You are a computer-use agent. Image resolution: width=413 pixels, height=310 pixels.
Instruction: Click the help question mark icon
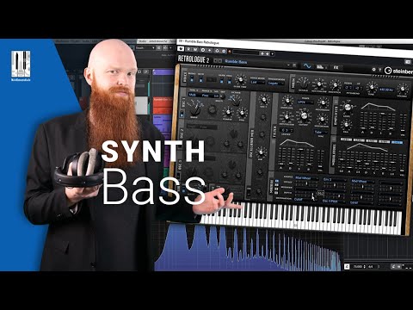[380, 70]
